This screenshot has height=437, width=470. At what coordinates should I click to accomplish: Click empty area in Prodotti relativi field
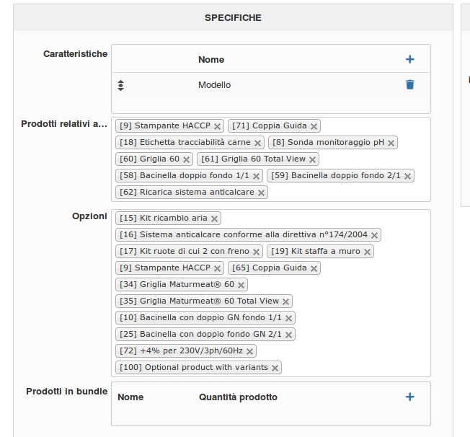pos(347,192)
